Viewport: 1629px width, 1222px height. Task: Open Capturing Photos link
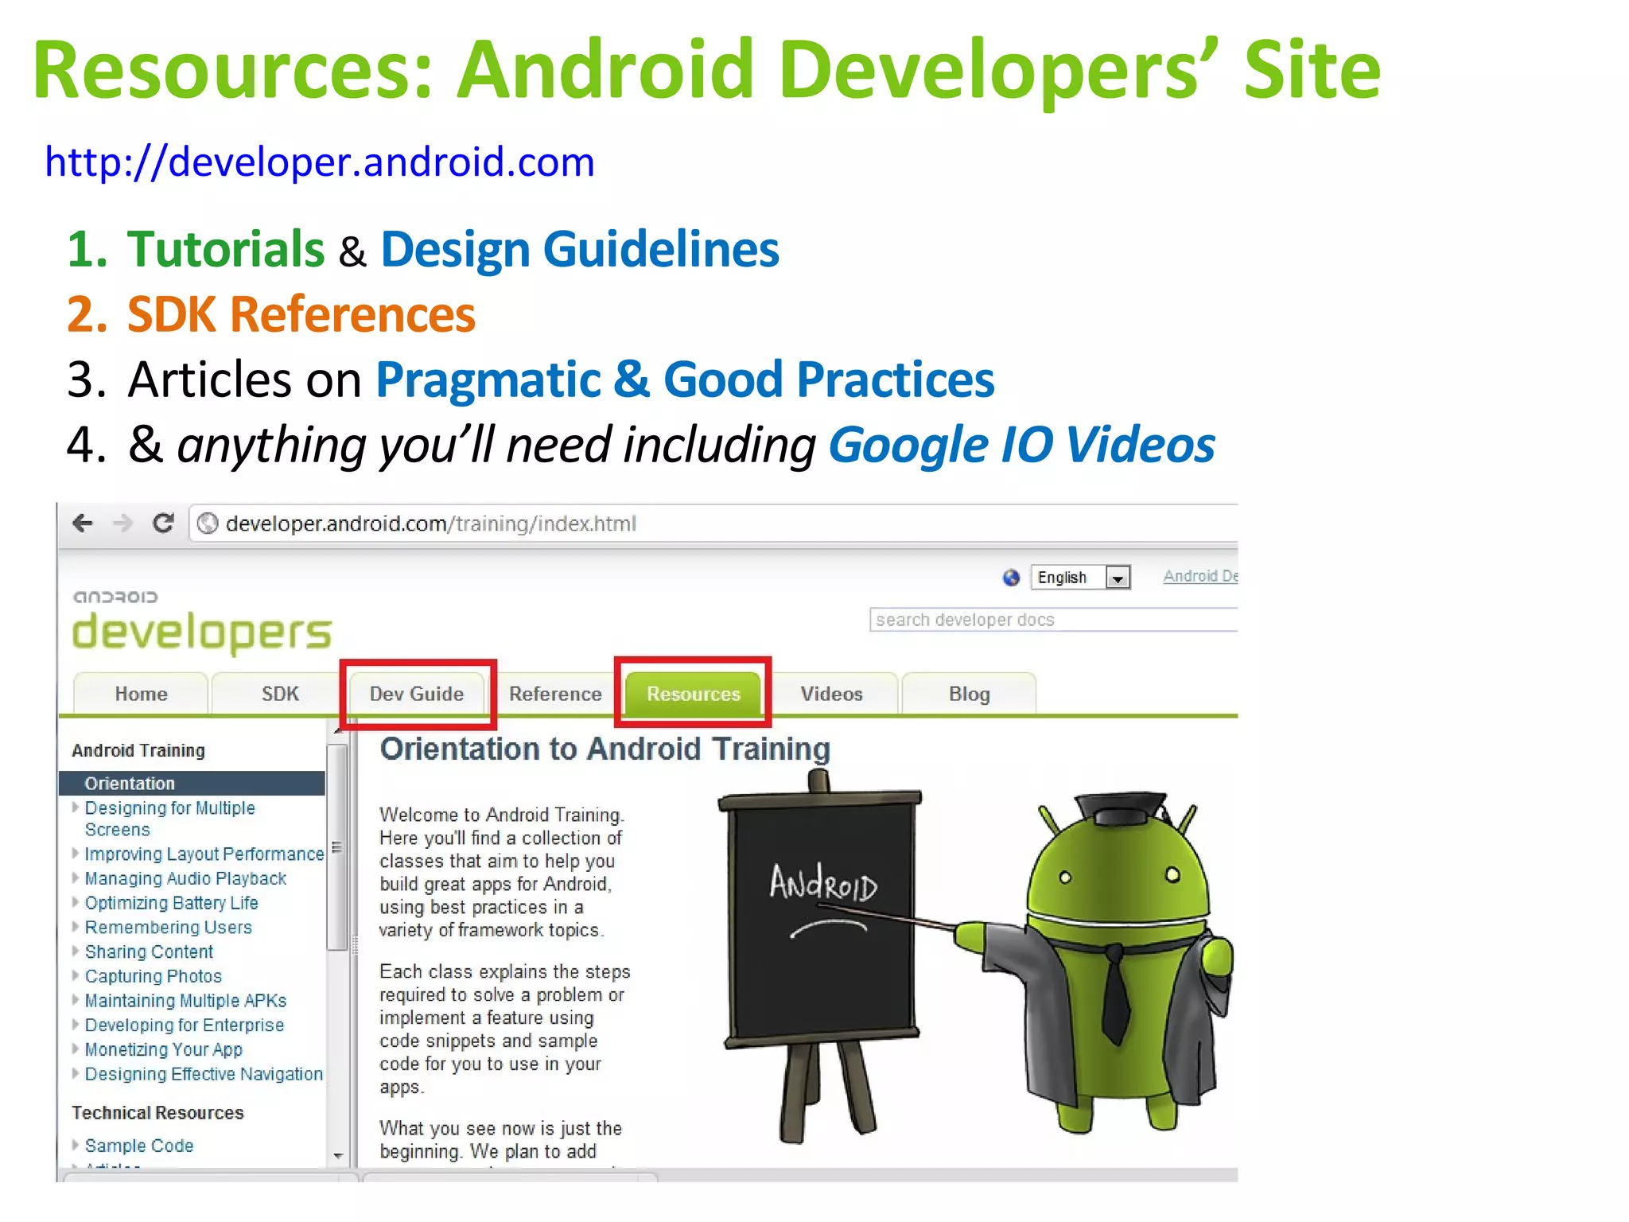pyautogui.click(x=153, y=976)
